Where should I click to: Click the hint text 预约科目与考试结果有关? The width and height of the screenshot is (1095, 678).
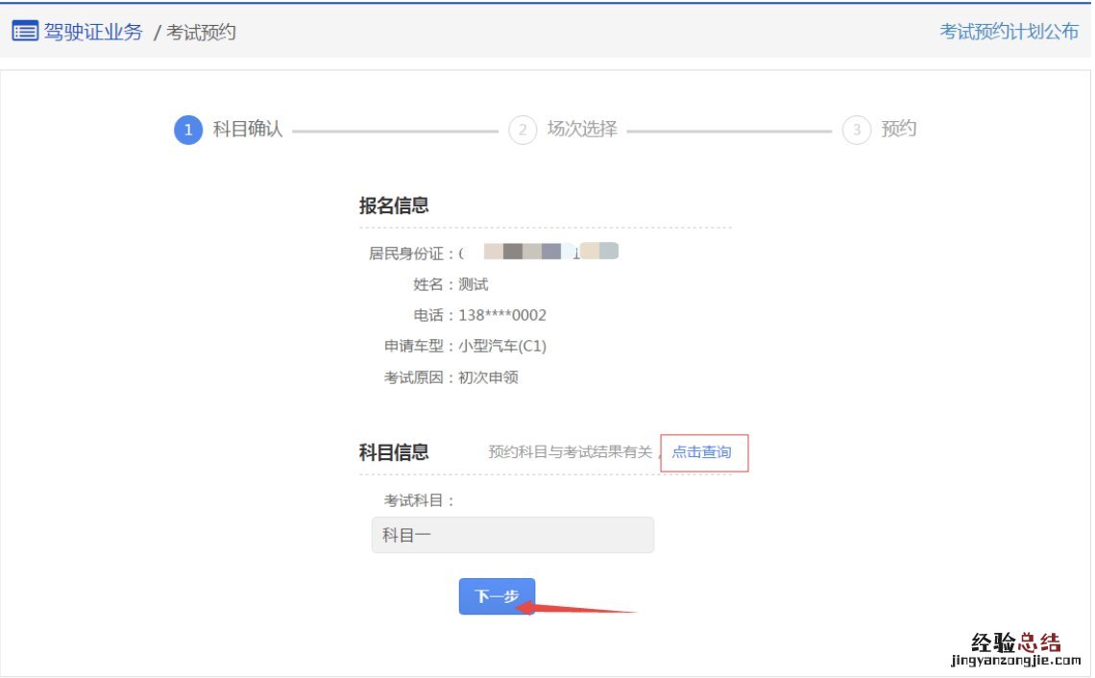[570, 452]
